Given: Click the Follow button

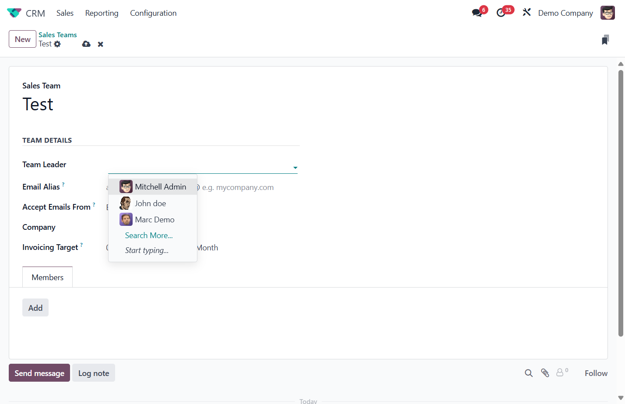Looking at the screenshot, I should tap(596, 373).
